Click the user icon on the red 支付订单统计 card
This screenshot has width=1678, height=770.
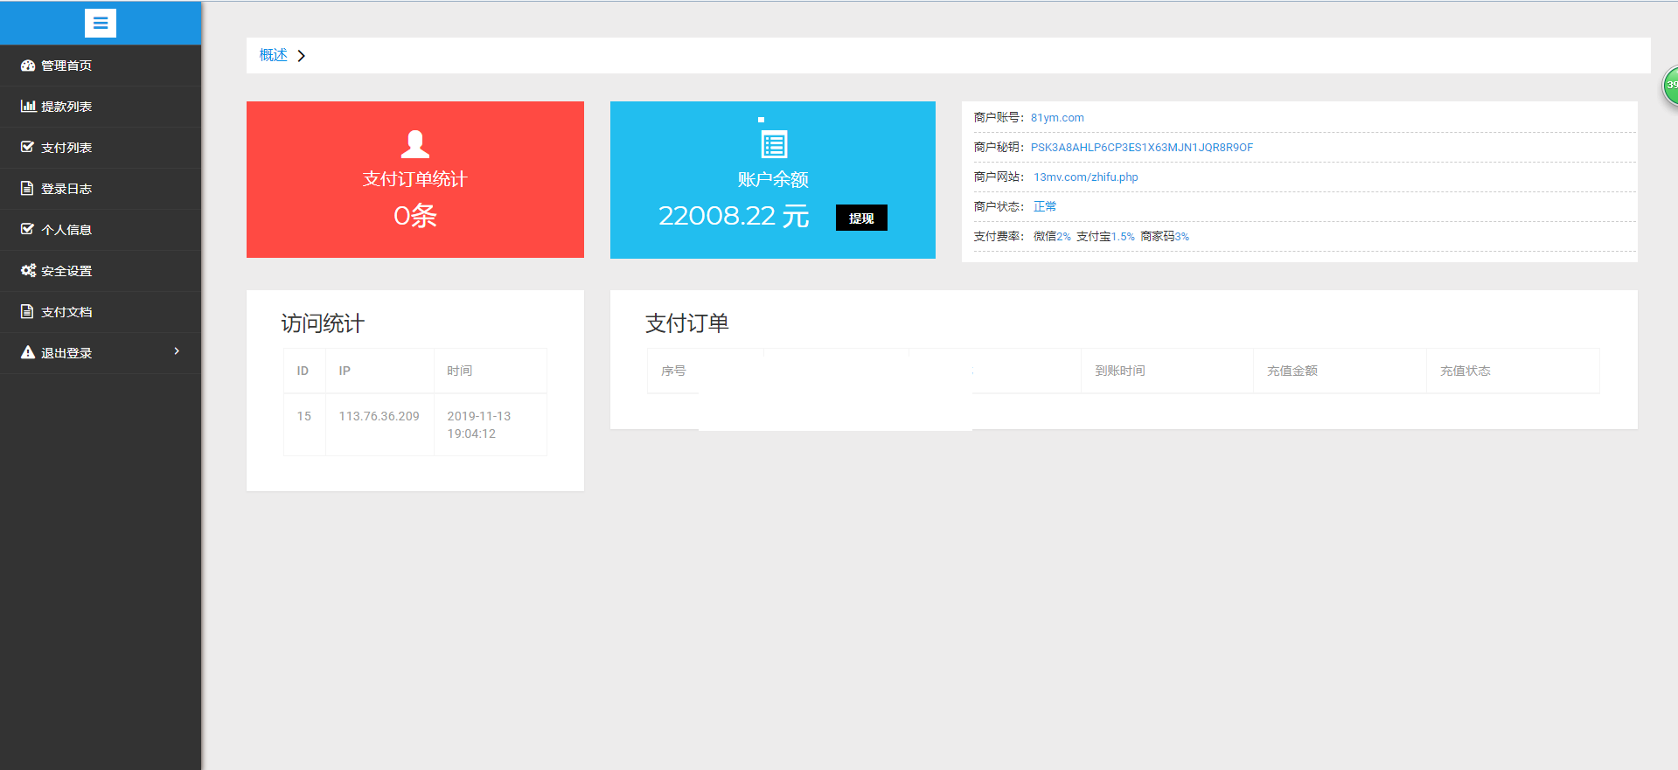pos(414,143)
